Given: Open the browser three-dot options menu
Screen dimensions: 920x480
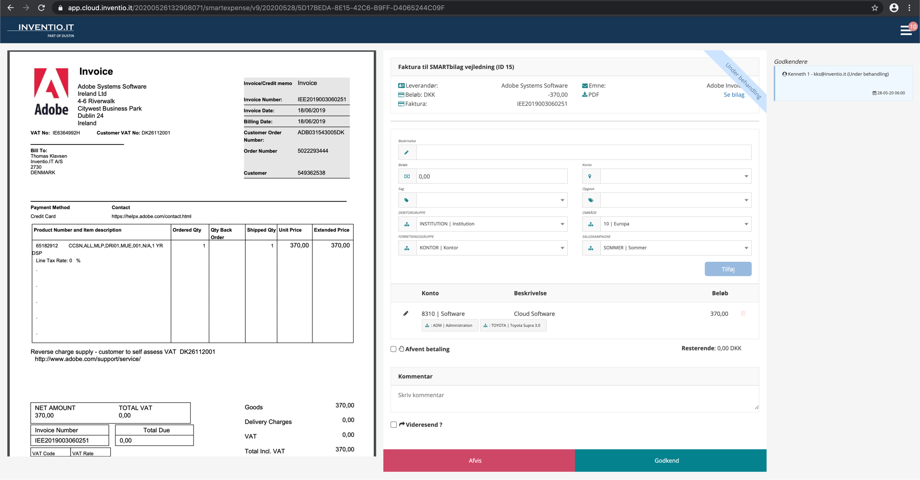Looking at the screenshot, I should click(909, 8).
